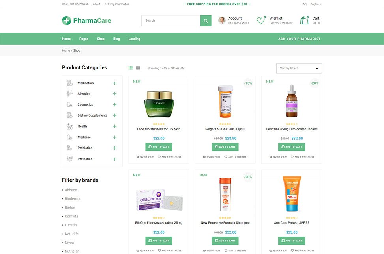Open the Blog menu item

coord(116,39)
